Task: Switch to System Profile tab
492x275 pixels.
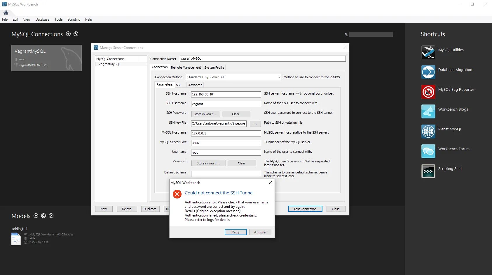Action: click(214, 68)
